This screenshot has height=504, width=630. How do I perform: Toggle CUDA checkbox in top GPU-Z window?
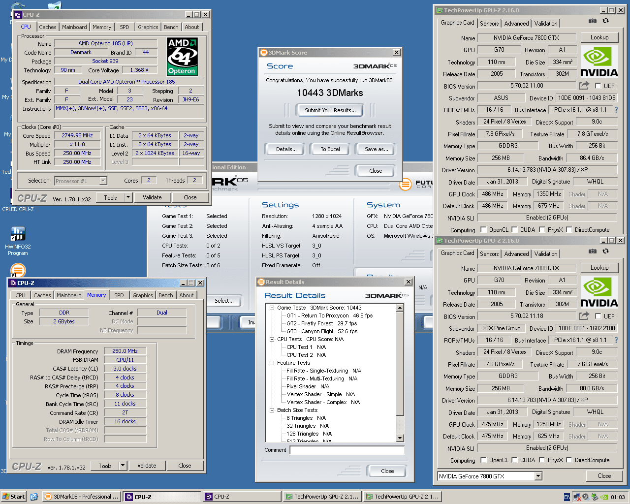(514, 229)
